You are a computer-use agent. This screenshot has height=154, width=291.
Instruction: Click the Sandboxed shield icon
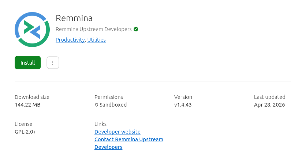point(97,105)
